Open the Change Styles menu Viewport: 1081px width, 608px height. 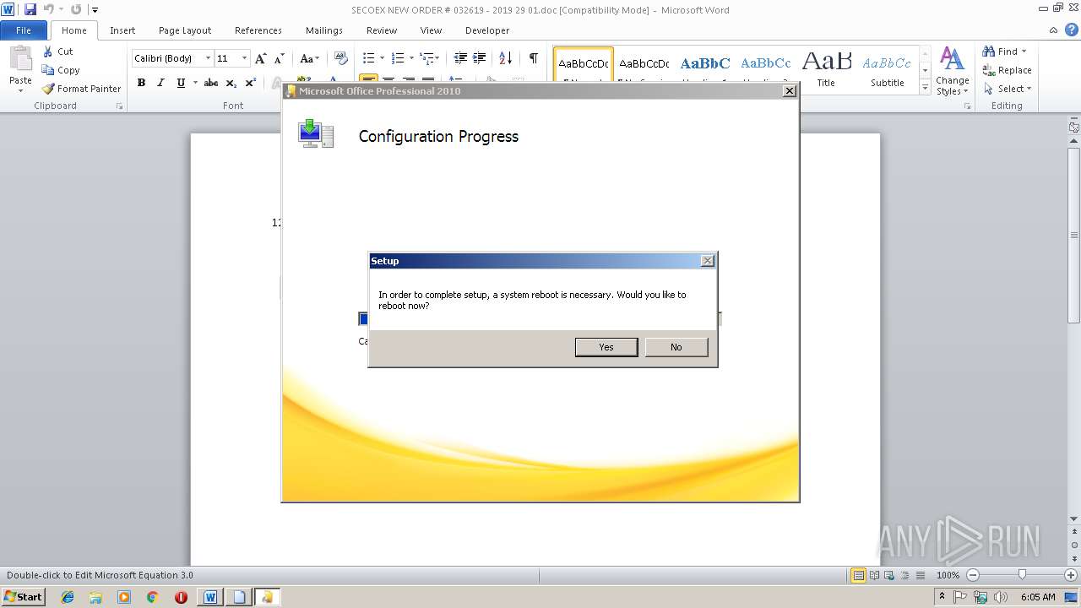952,71
